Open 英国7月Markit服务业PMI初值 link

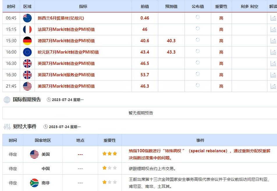(x=66, y=75)
